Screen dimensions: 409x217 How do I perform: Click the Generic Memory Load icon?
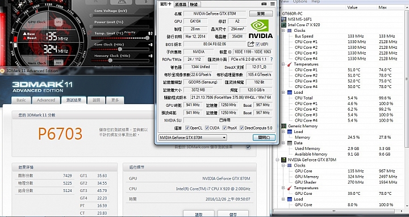pyautogui.click(x=290, y=132)
